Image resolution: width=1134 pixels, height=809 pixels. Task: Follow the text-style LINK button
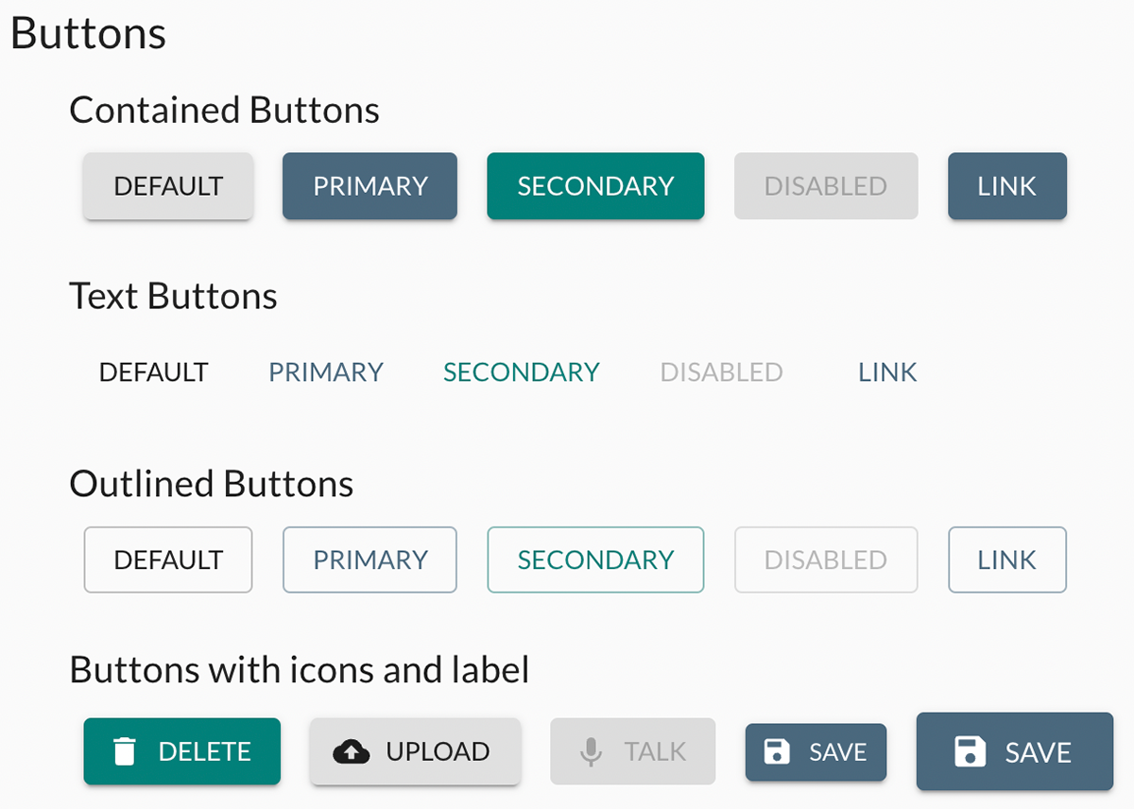887,372
